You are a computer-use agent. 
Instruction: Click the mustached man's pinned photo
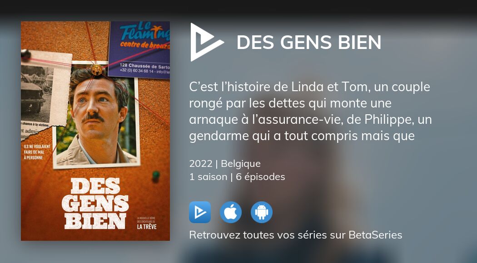(x=96, y=115)
